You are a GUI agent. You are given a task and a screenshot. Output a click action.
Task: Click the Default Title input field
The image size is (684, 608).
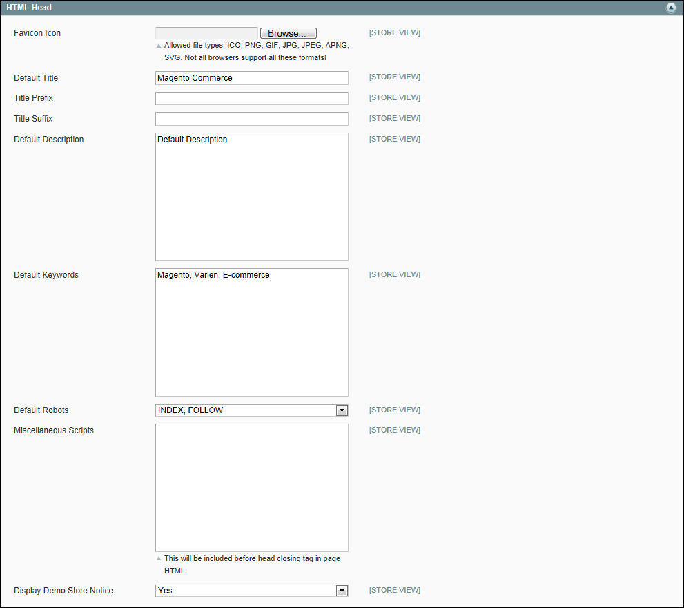point(252,78)
